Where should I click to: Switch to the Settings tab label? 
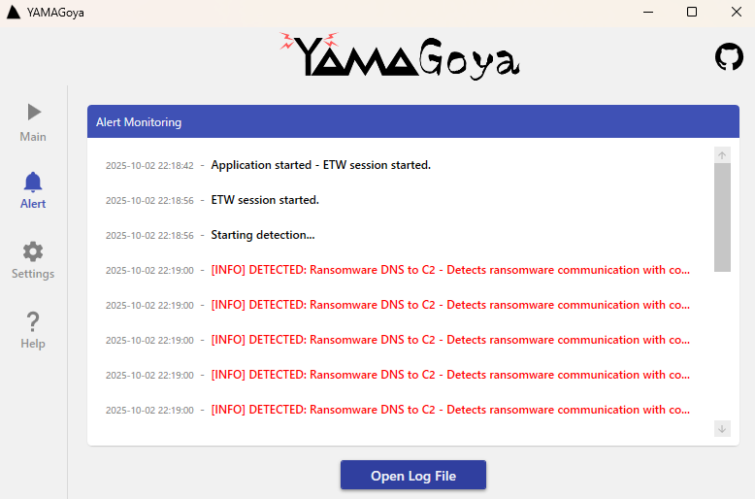click(x=33, y=274)
